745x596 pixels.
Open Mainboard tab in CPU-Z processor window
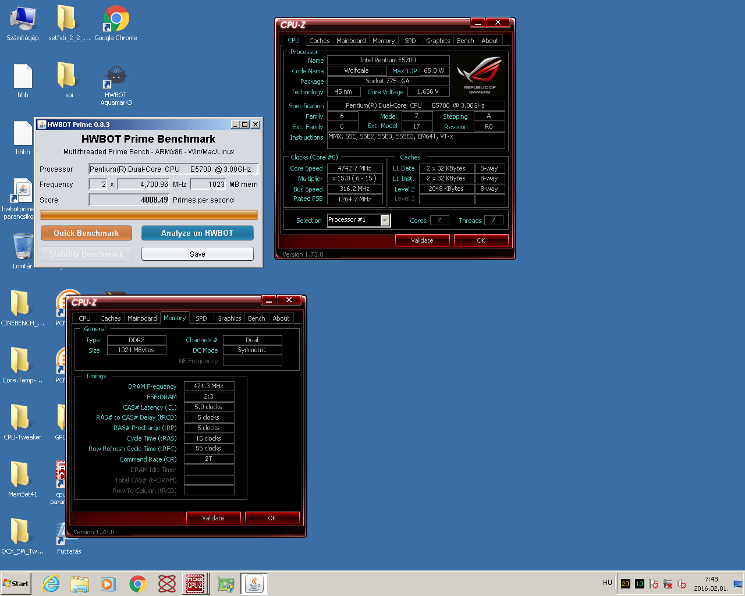coord(351,41)
